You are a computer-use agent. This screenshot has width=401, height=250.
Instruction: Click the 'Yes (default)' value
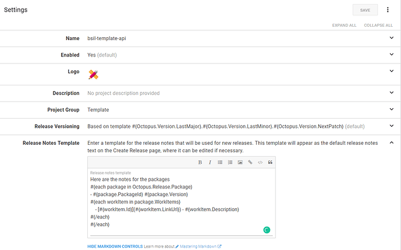click(102, 55)
